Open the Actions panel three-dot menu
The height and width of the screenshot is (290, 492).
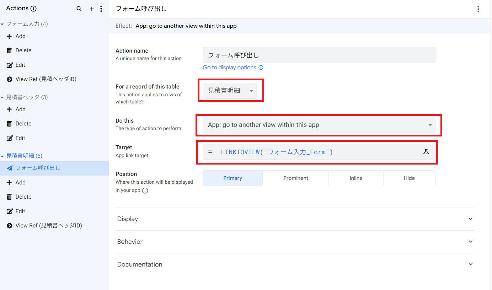[101, 9]
